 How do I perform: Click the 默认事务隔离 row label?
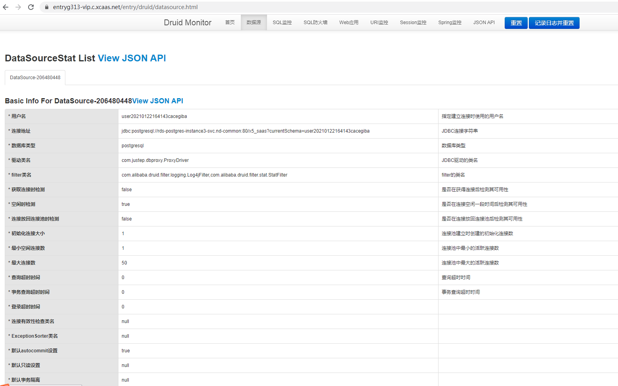(25, 380)
